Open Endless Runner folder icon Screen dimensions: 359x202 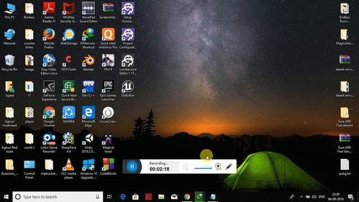point(344,12)
